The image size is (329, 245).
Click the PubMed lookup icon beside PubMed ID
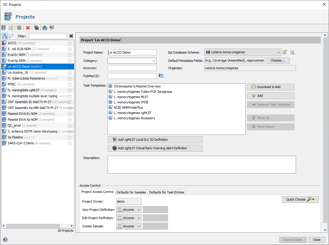coord(161,76)
